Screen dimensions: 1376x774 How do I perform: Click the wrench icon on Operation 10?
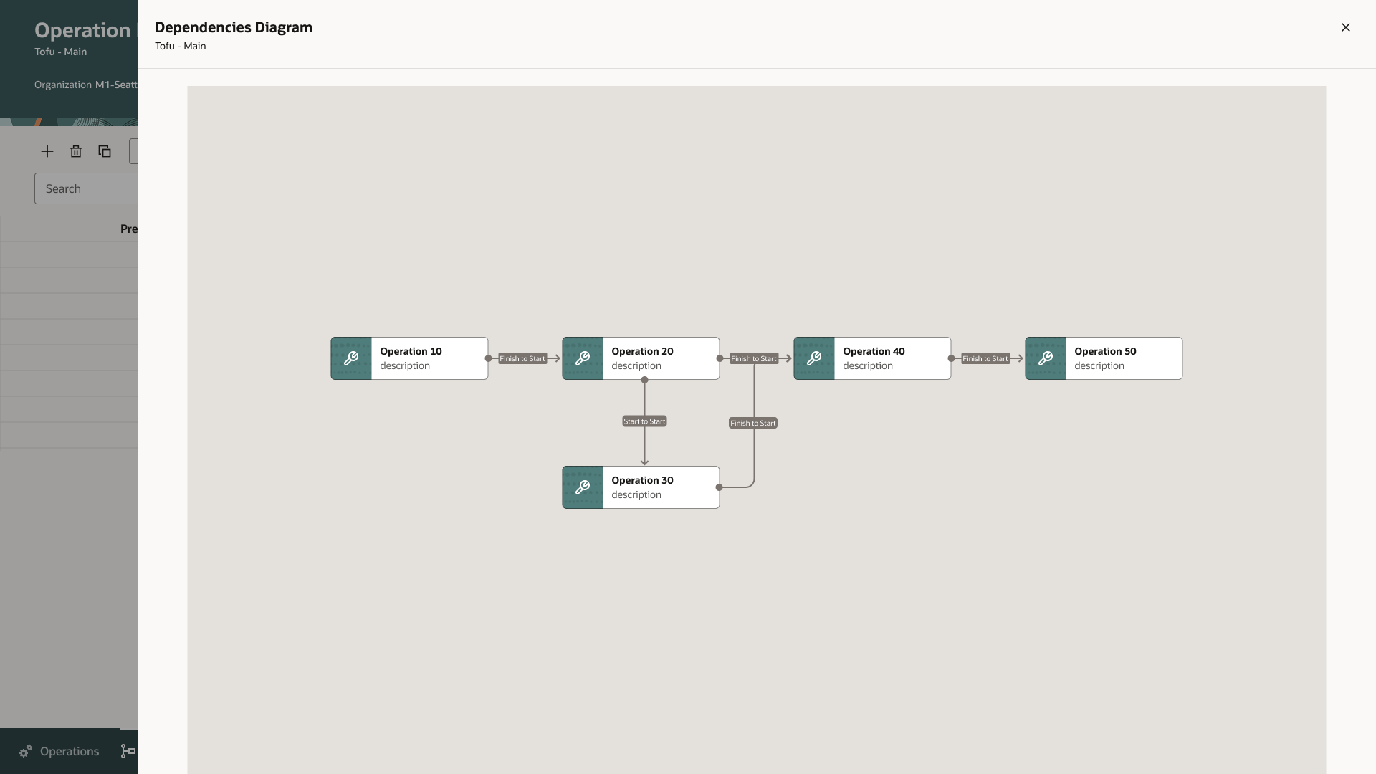click(x=351, y=358)
